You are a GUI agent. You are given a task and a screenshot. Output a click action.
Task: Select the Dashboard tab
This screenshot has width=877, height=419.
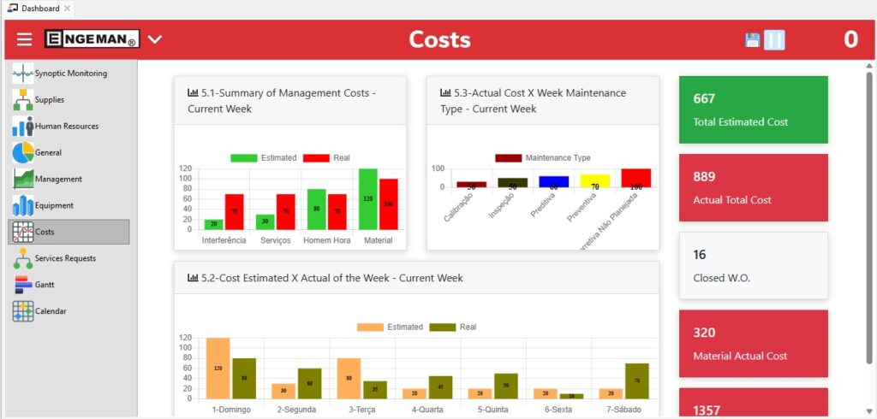pyautogui.click(x=38, y=8)
